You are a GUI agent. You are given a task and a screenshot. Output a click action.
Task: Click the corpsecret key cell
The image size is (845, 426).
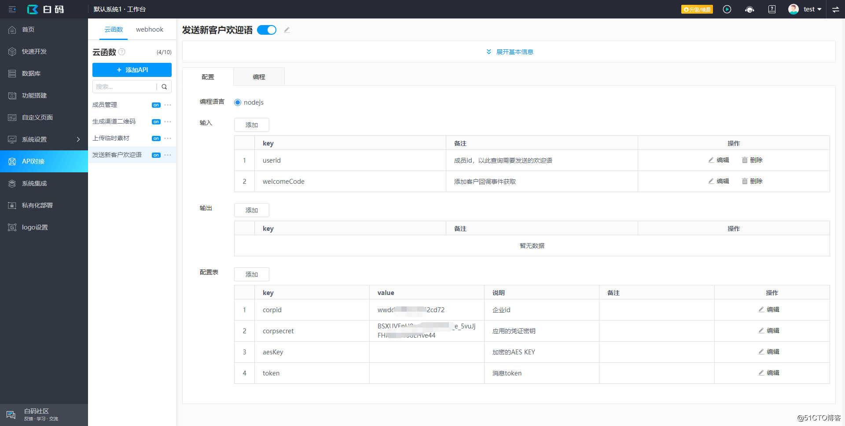point(312,331)
